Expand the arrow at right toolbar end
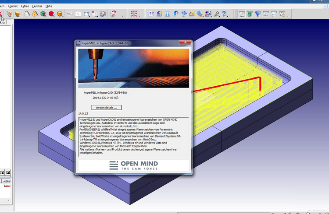The width and height of the screenshot is (329, 214). tap(288, 16)
